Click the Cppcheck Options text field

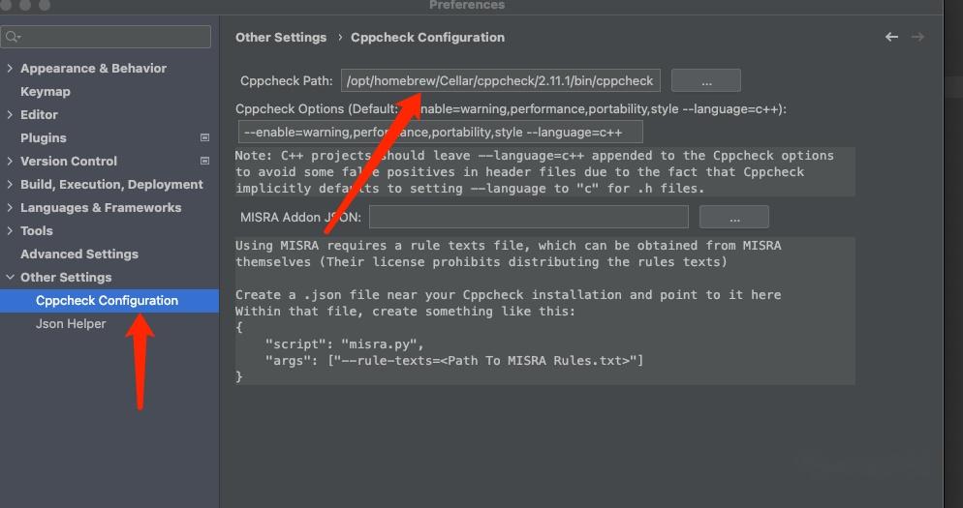440,132
